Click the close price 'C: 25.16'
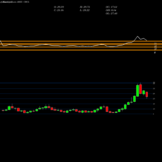 [59, 10]
